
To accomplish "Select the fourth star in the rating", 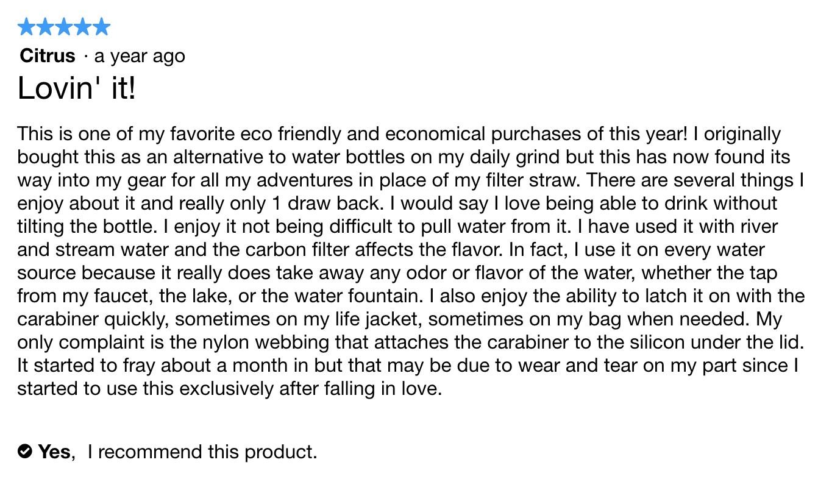I will click(83, 27).
